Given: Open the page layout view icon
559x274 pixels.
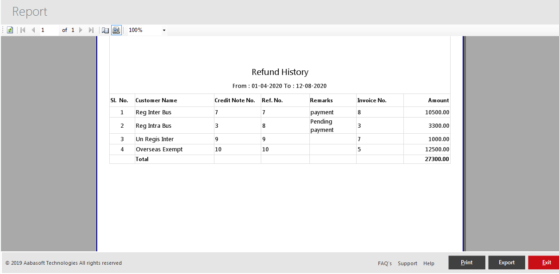Looking at the screenshot, I should point(106,30).
